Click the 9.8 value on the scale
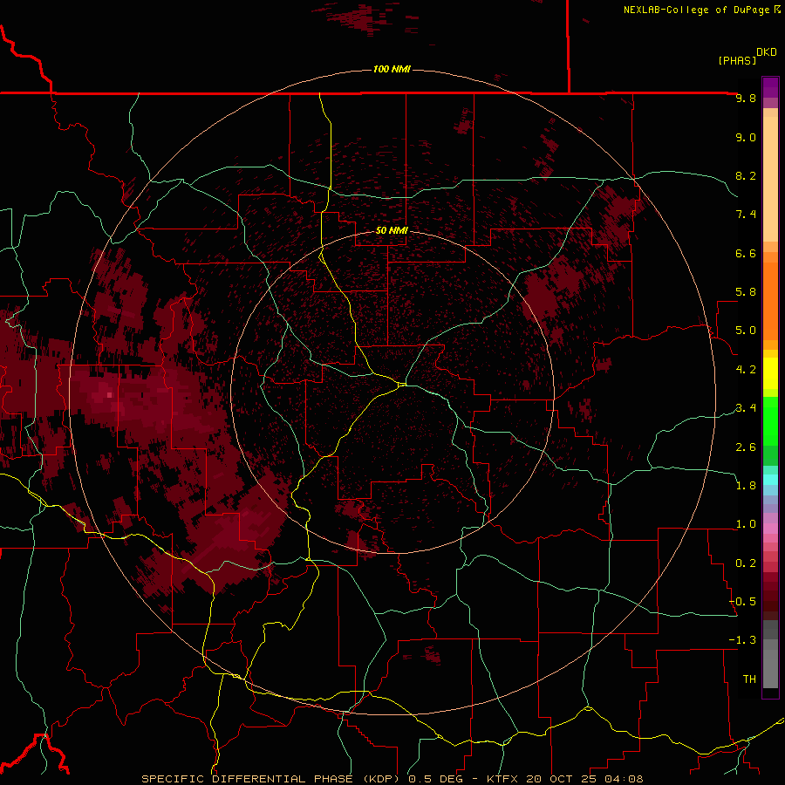This screenshot has height=785, width=785. 746,98
